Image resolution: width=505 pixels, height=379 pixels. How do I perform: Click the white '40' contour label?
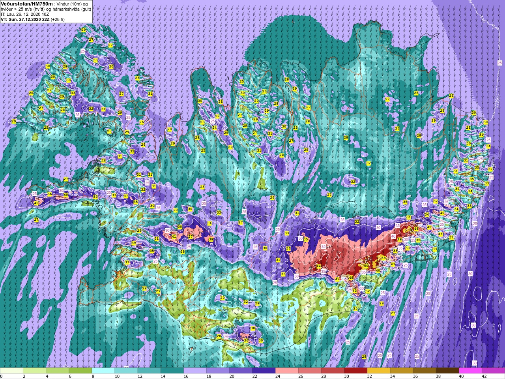(x=393, y=236)
